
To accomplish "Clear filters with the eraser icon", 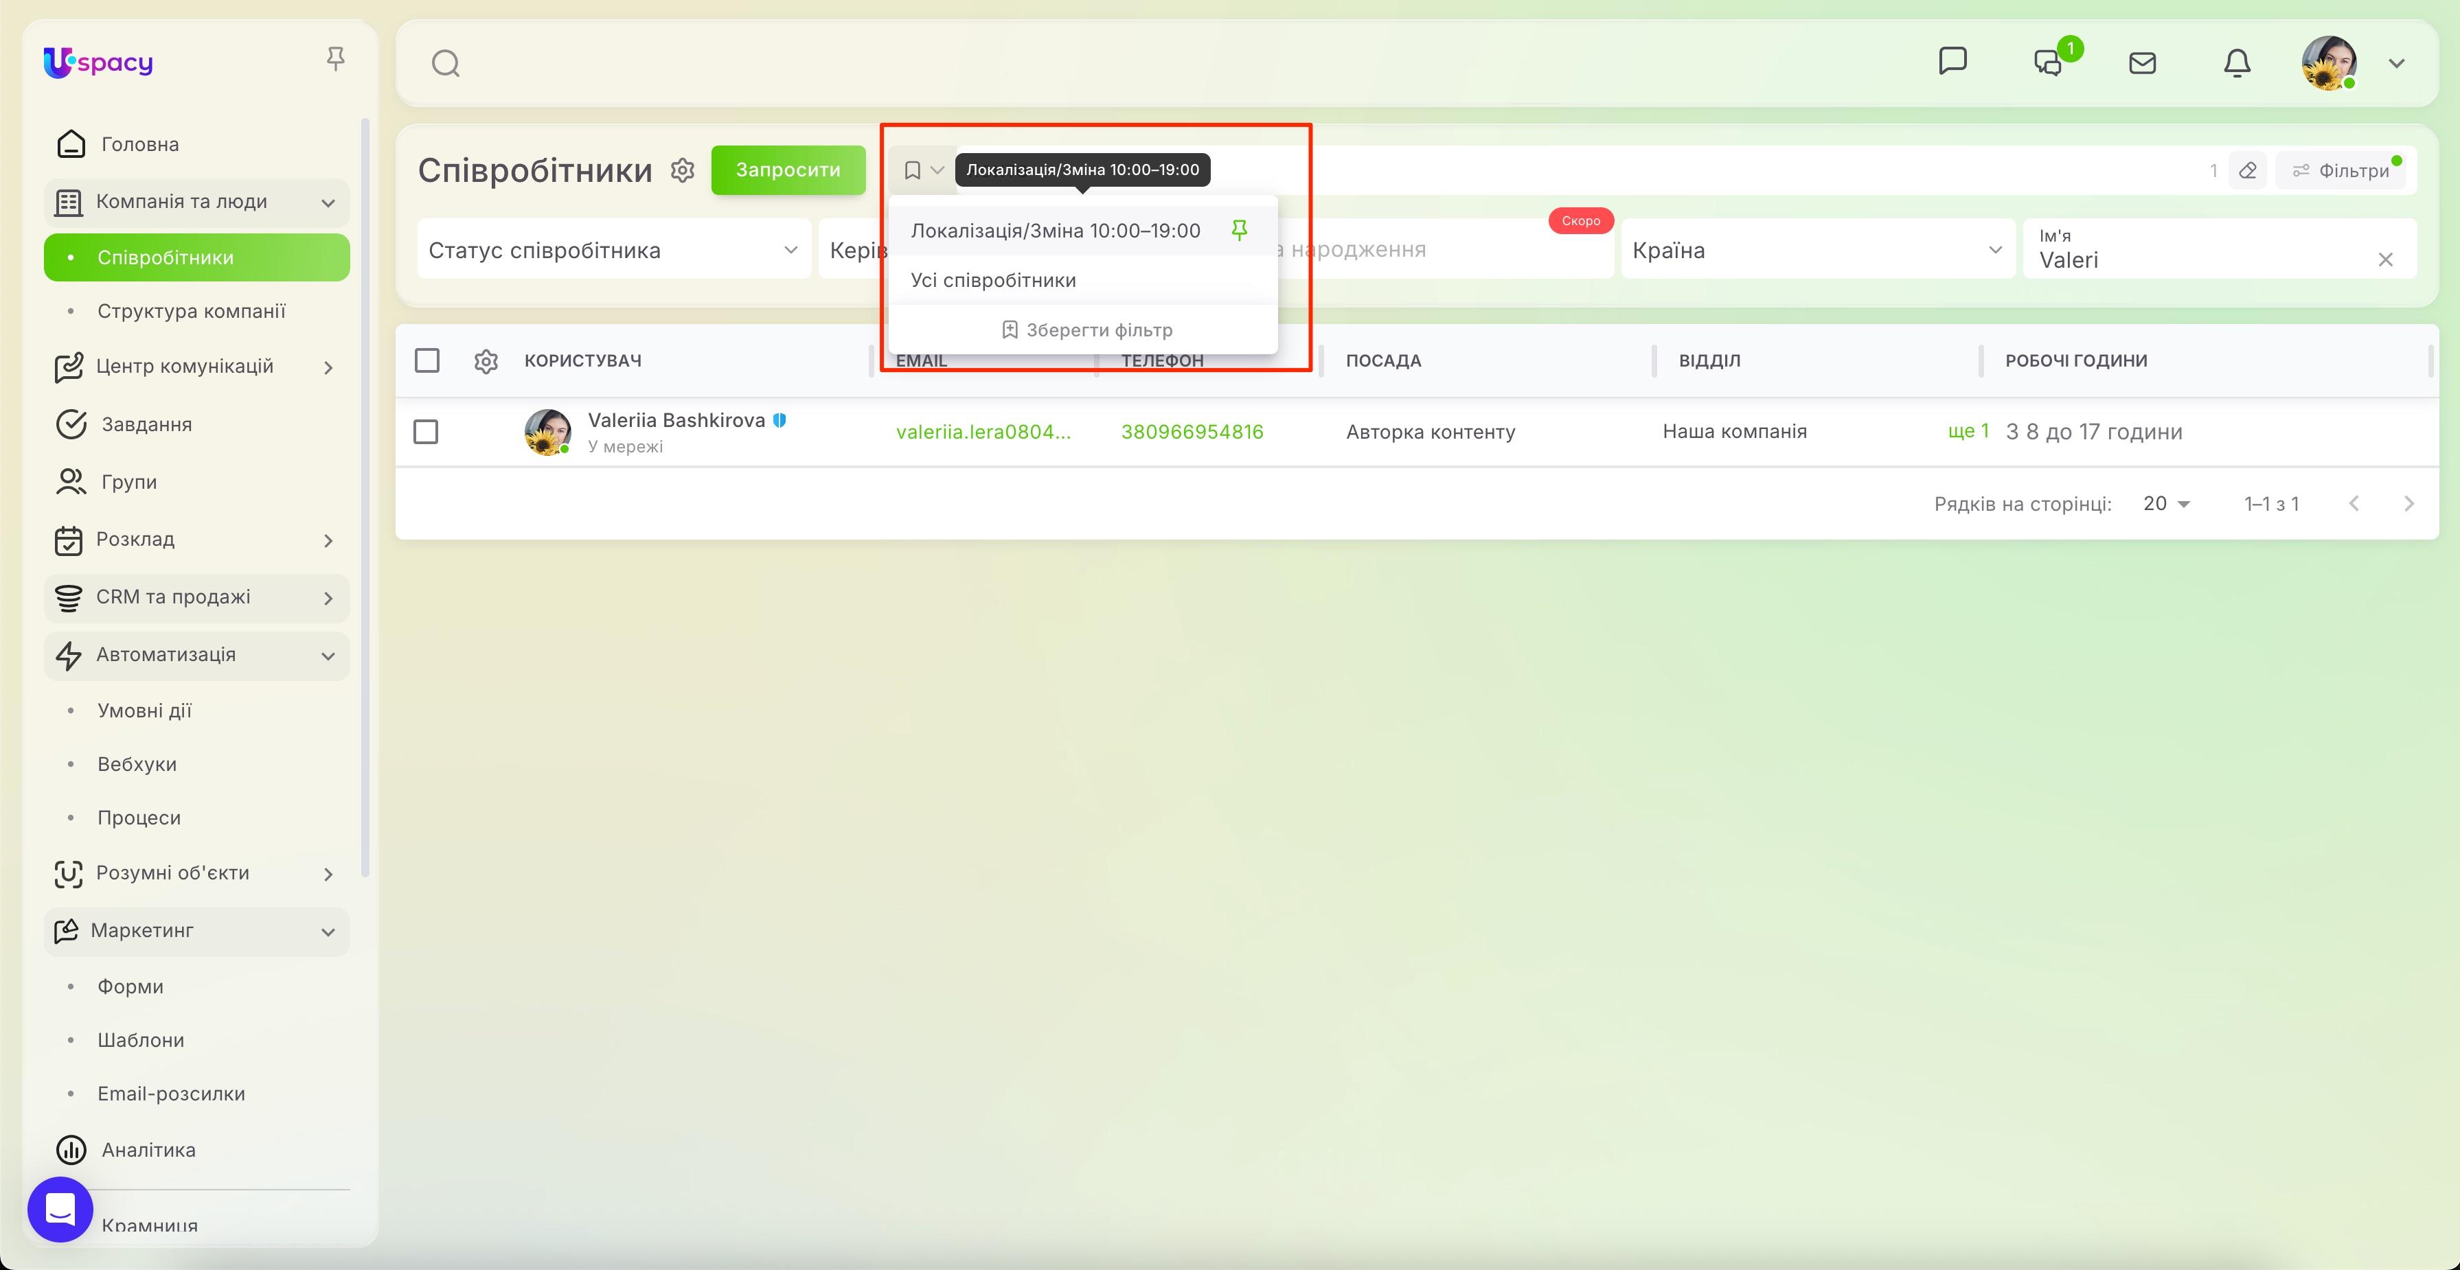I will coord(2248,170).
